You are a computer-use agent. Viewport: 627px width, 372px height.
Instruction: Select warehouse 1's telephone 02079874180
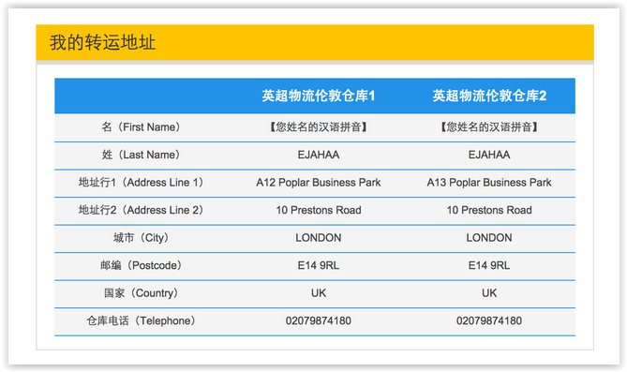(319, 320)
